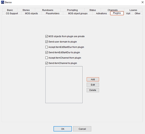Disable Send itemEdStart/Dur to plugin
Viewport: 145px width, 134px height.
[47, 53]
